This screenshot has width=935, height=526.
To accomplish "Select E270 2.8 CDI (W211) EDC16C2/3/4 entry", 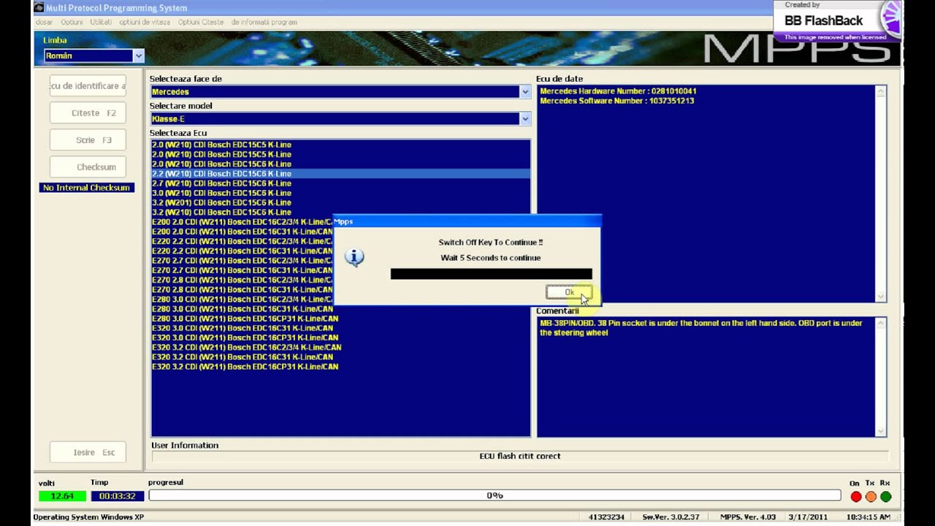I will (242, 280).
